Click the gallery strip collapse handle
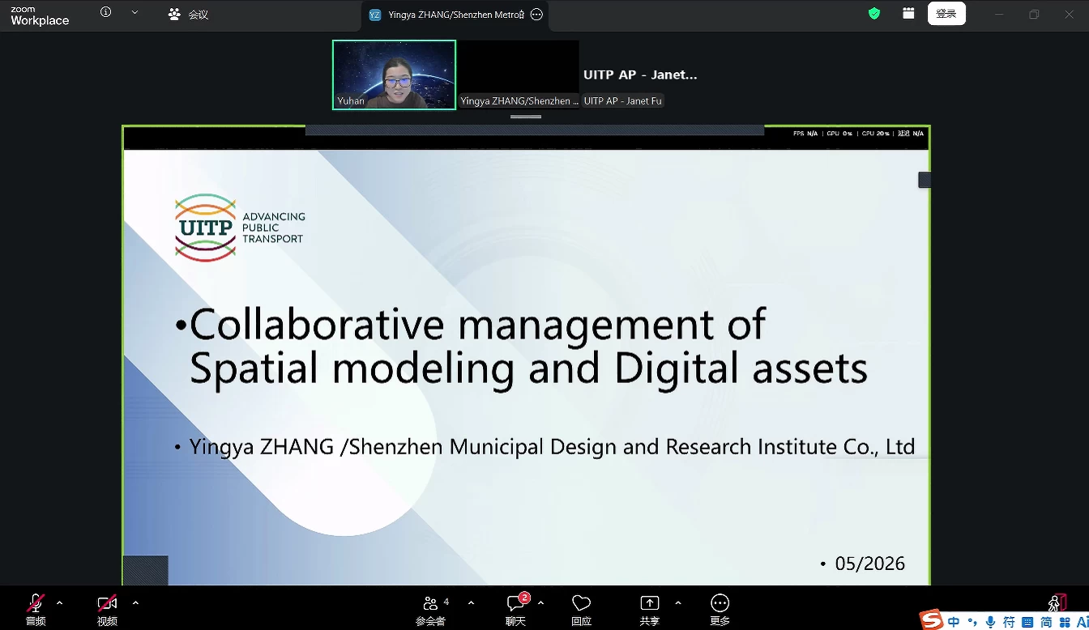Image resolution: width=1089 pixels, height=630 pixels. [526, 117]
